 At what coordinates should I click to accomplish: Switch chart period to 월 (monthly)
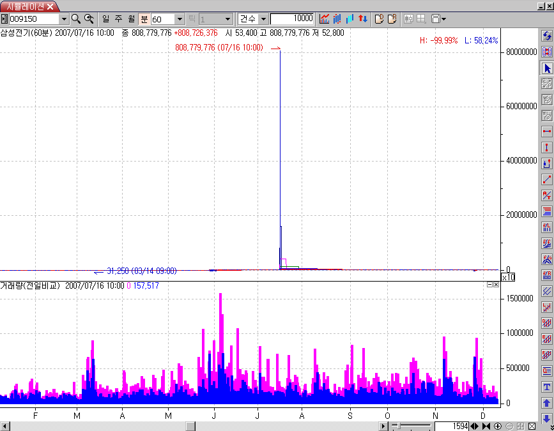click(x=131, y=19)
